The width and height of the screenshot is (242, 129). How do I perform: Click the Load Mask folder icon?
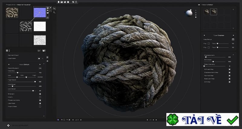click(x=39, y=58)
